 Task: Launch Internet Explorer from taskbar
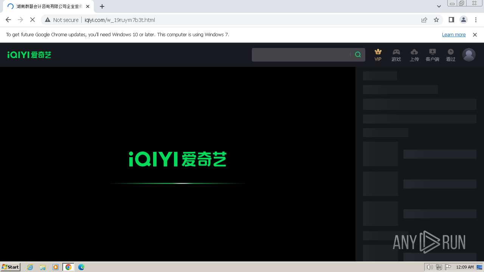tap(30, 267)
